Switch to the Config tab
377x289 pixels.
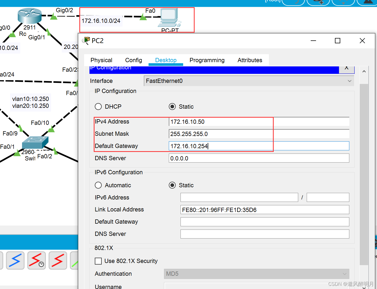coord(133,60)
